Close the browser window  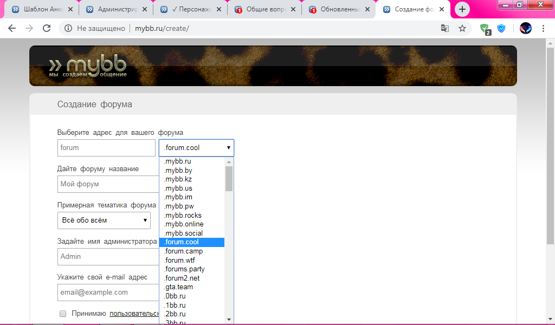(540, 4)
